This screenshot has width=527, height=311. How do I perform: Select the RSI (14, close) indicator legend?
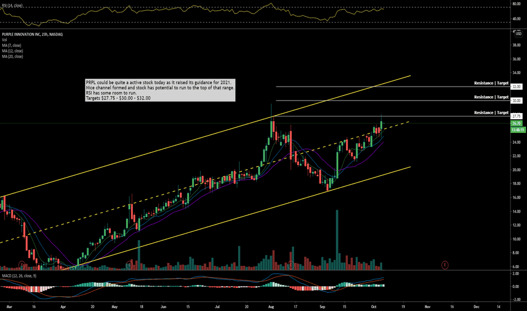click(12, 6)
